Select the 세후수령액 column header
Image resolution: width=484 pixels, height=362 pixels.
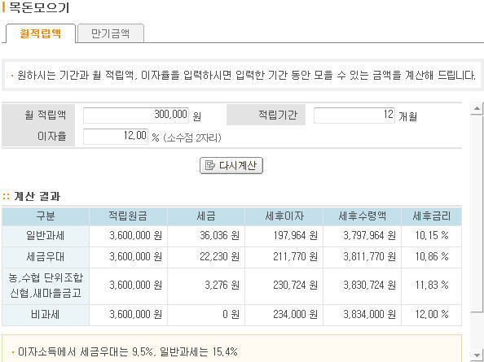pos(362,216)
